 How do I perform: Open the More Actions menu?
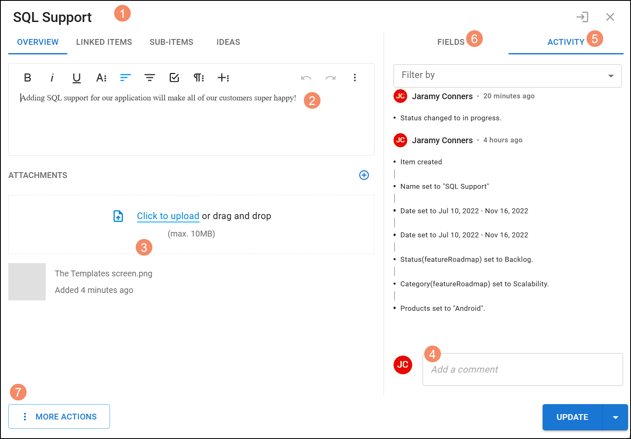tap(59, 417)
